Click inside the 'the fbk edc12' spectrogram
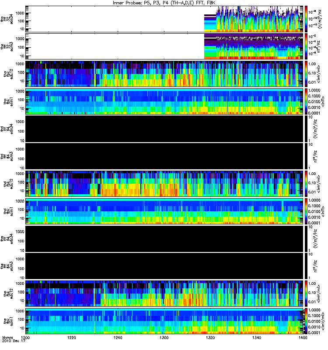Viewport: 328px width, 350px height. [164, 294]
